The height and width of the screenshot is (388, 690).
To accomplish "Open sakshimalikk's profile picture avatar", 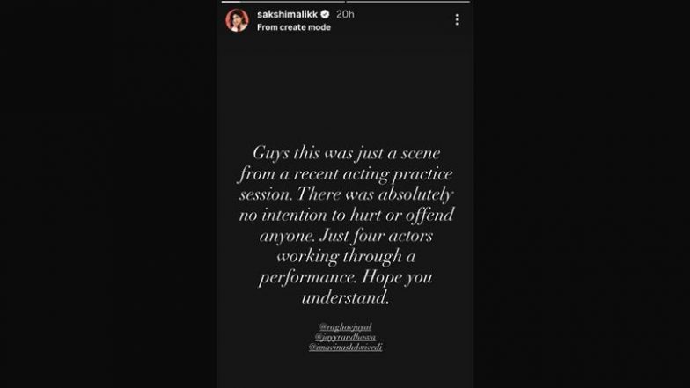I will tap(237, 19).
